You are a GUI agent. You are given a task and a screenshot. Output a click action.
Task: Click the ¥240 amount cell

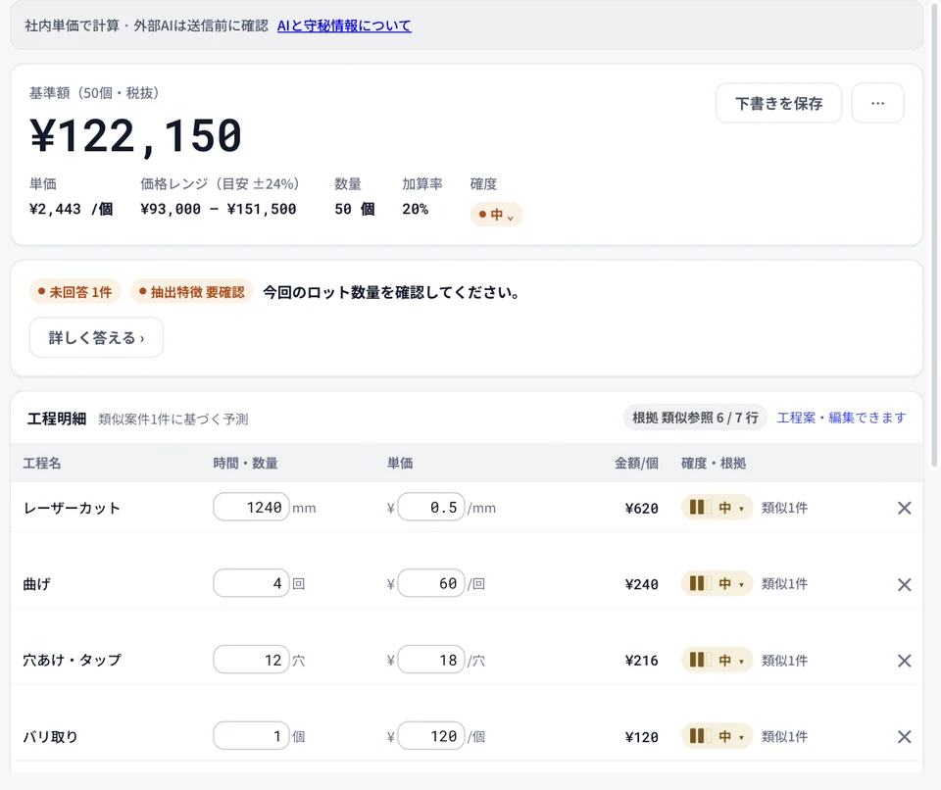[641, 585]
